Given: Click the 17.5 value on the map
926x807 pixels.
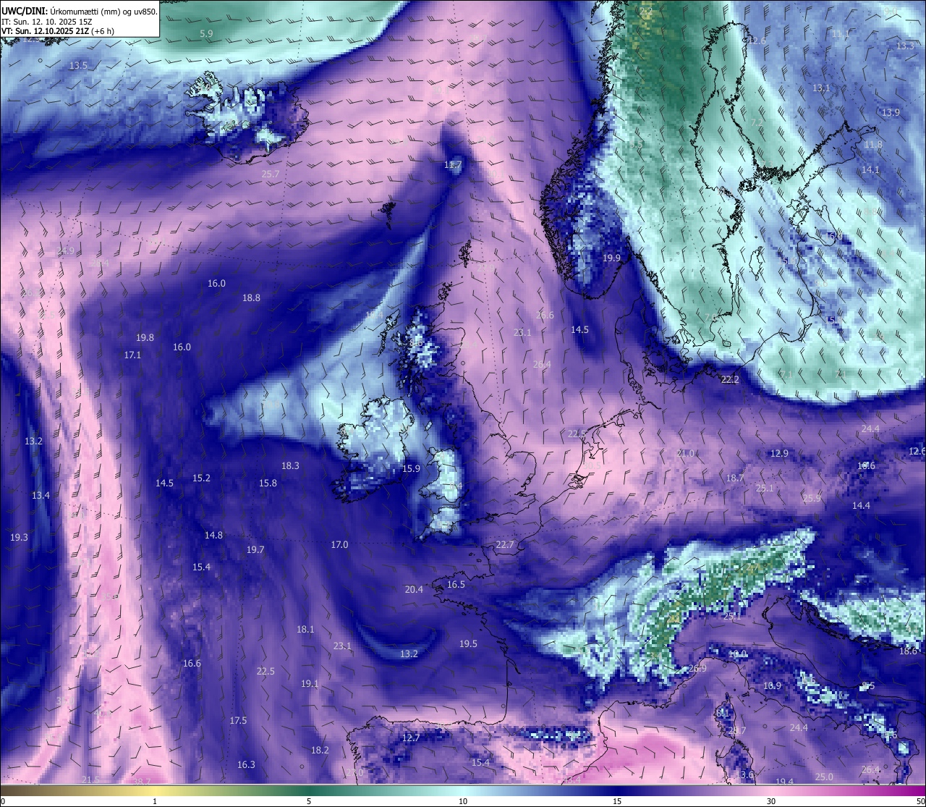Looking at the screenshot, I should (238, 720).
